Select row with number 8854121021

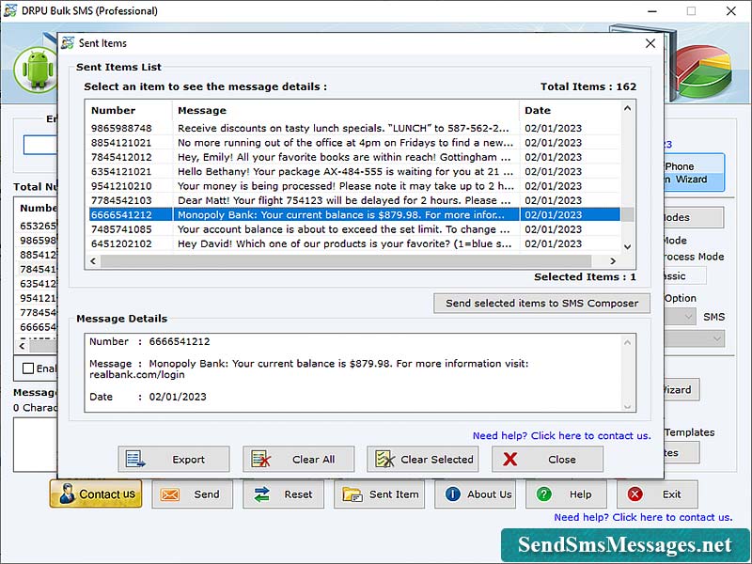(354, 143)
